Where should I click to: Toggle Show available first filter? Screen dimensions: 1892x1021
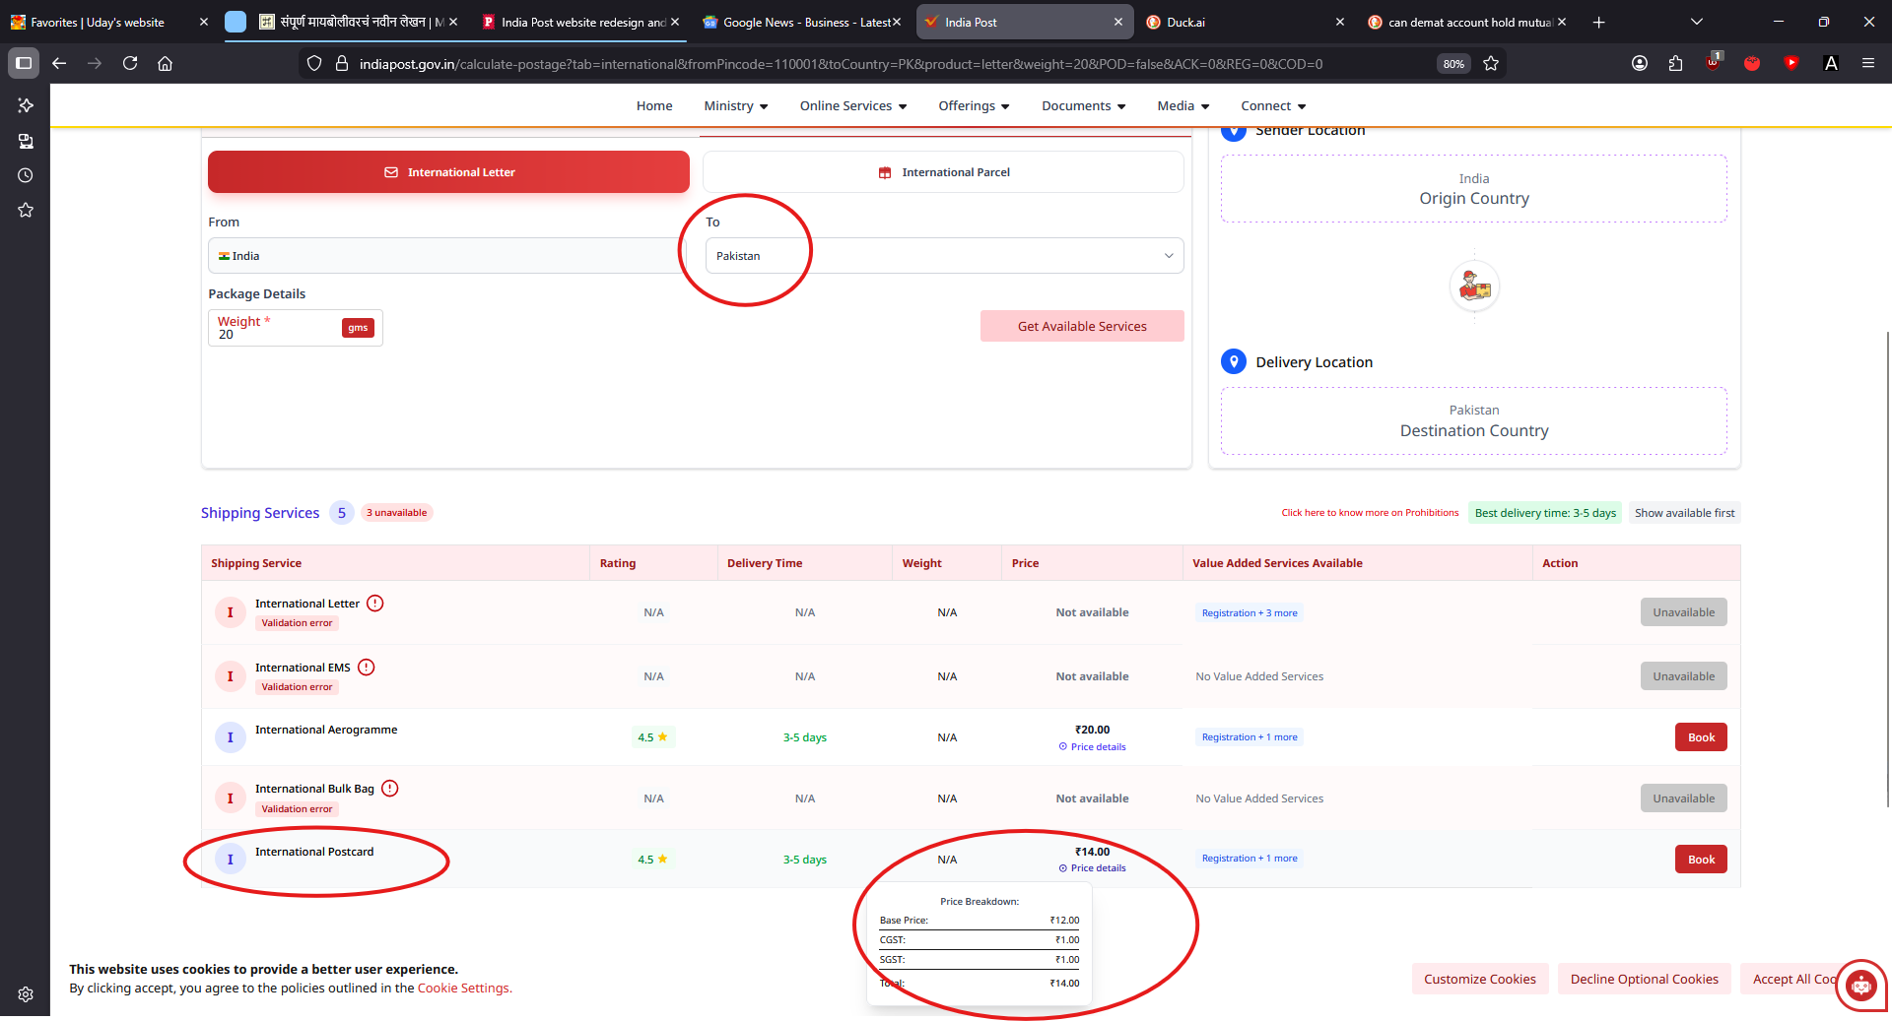[x=1684, y=513]
